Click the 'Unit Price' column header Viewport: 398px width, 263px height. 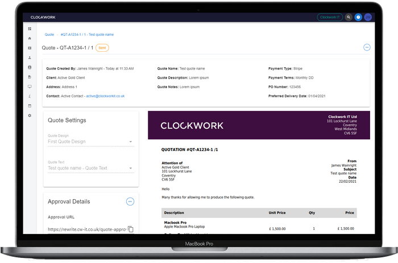pos(277,213)
